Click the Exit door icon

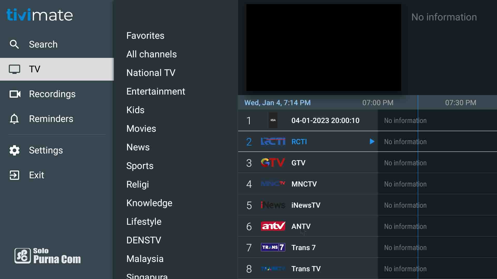click(14, 175)
